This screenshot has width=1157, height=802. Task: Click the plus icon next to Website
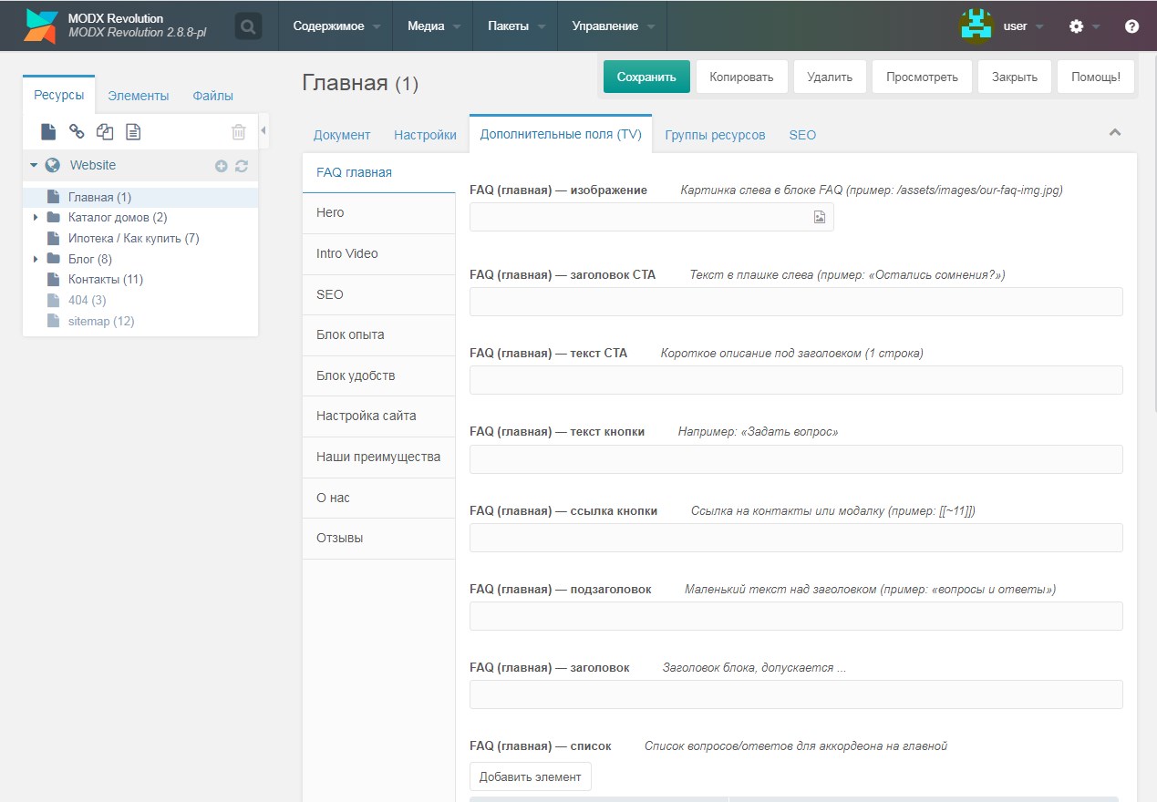tap(221, 166)
